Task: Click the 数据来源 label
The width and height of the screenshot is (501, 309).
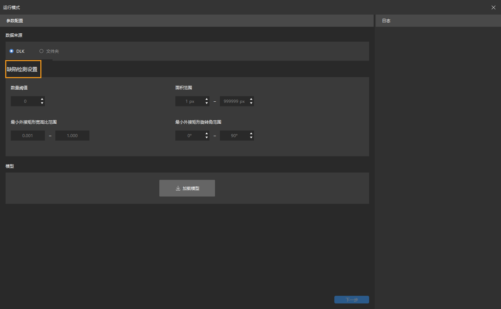Action: 14,35
